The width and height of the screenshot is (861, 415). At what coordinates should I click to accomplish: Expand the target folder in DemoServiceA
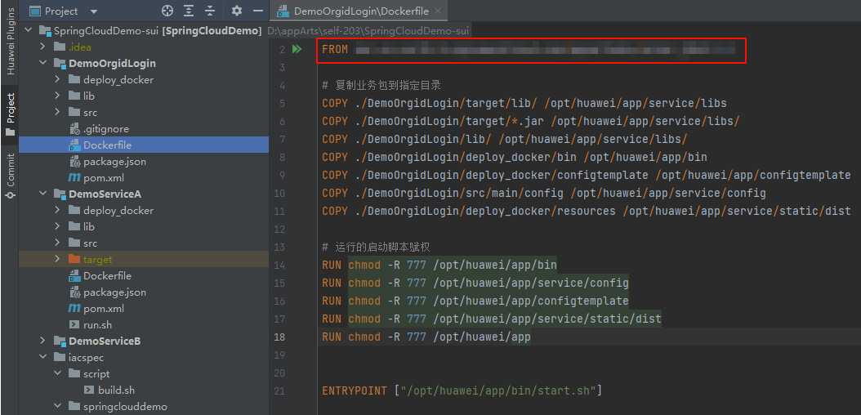(x=58, y=259)
